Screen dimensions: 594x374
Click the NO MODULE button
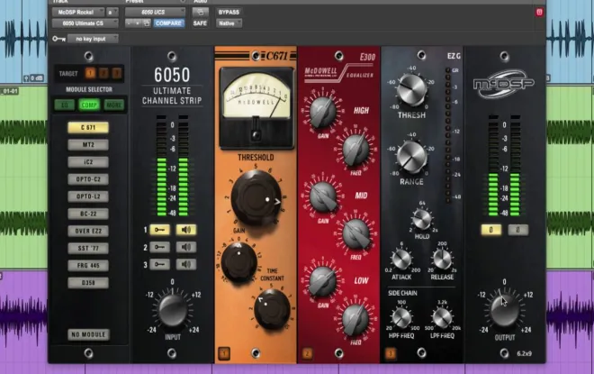(88, 334)
